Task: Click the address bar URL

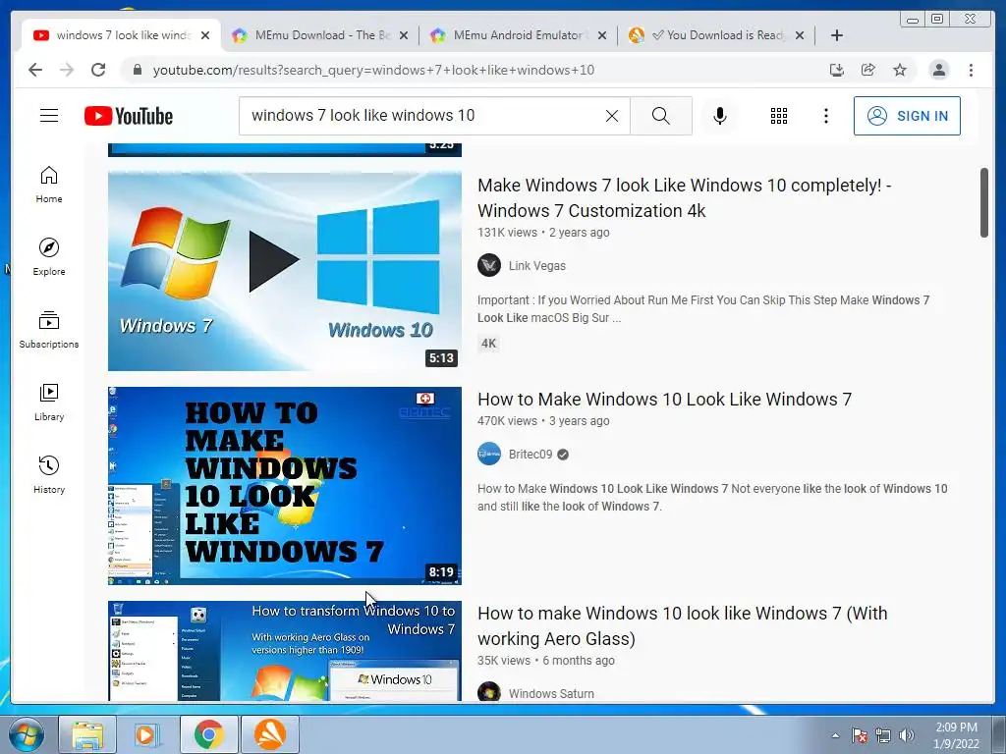Action: coord(373,70)
